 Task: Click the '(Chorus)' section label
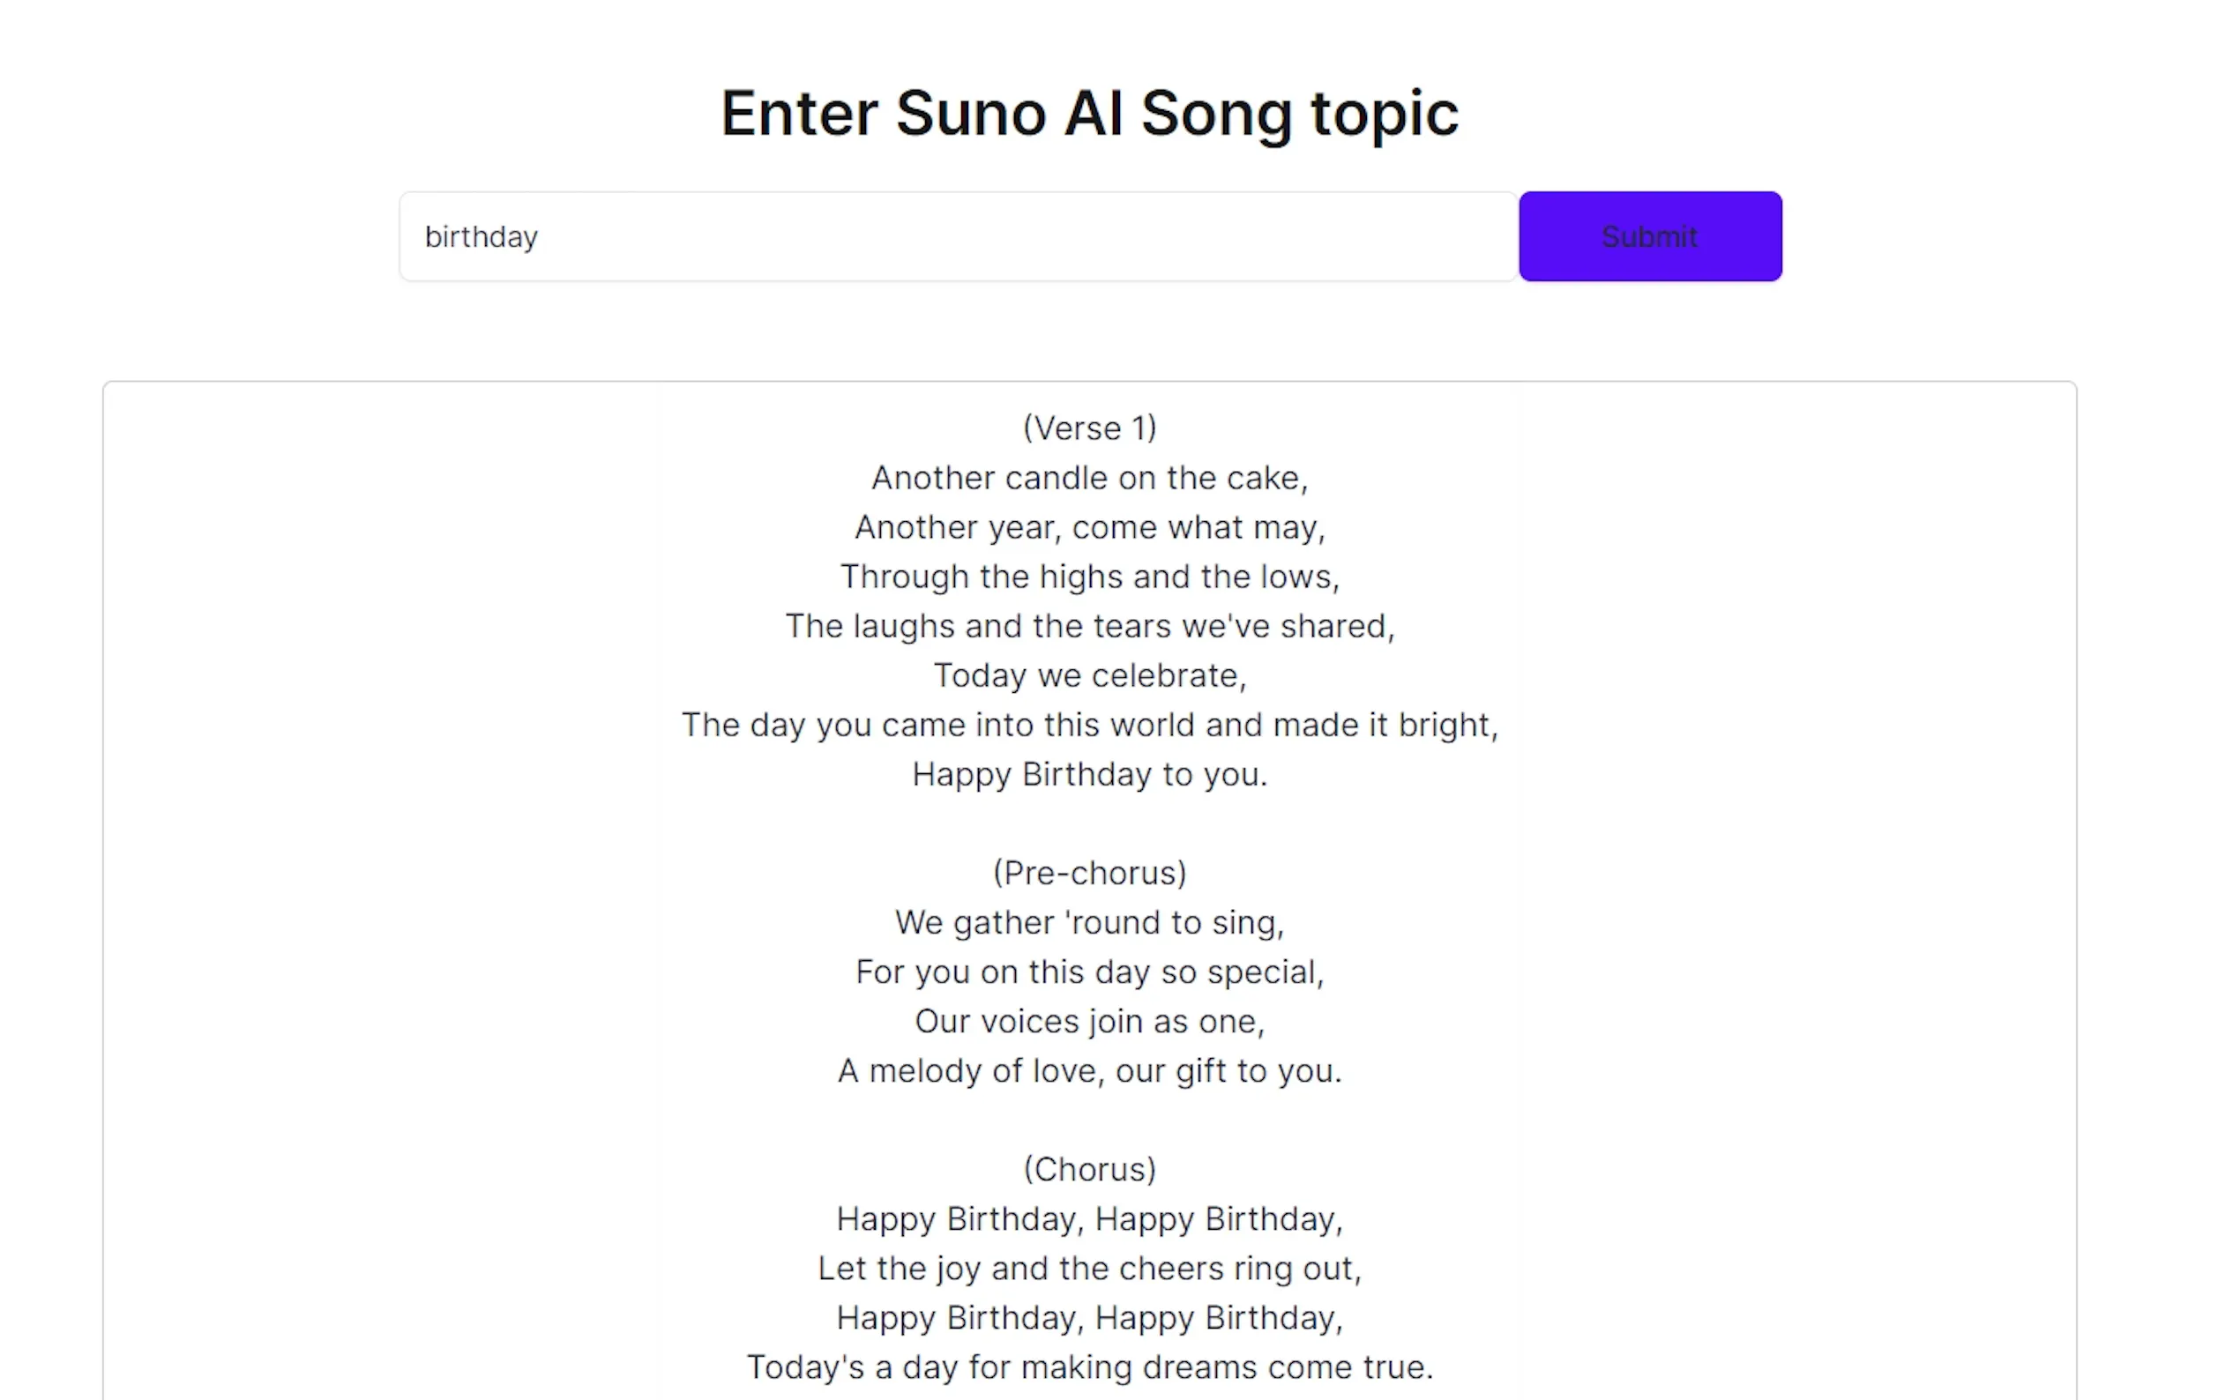point(1090,1168)
